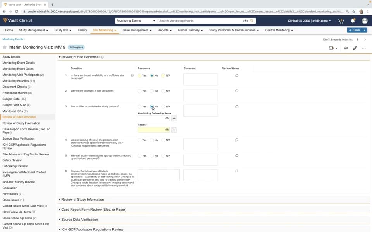
Task: Open the workflow actions dropdown icon
Action: click(x=333, y=48)
